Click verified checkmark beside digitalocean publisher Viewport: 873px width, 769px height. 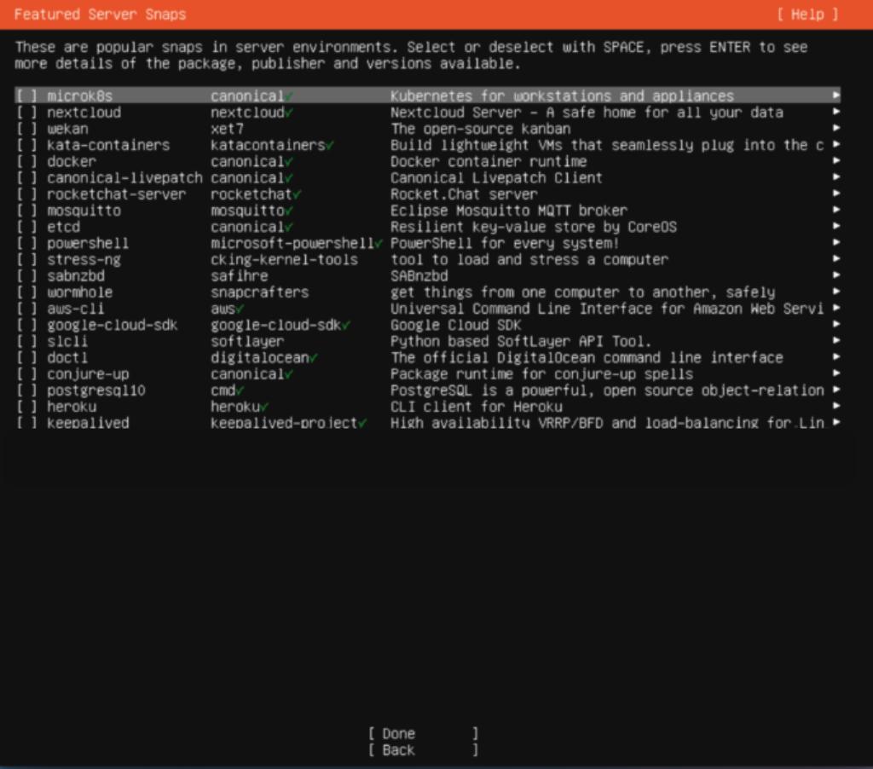[x=314, y=358]
